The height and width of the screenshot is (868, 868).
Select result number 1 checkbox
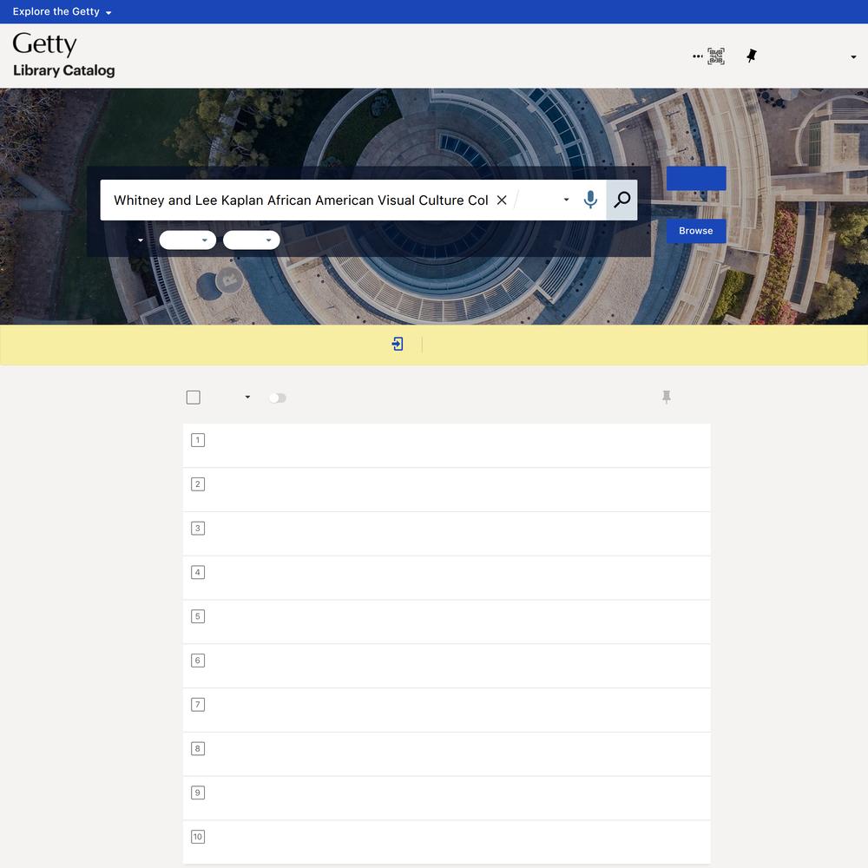click(198, 440)
